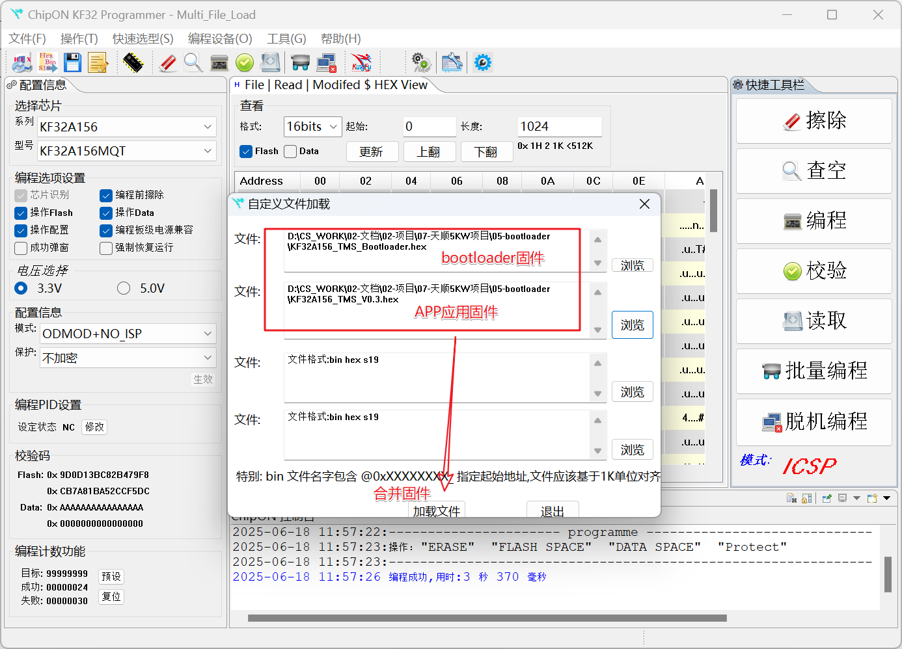Open the 系列 KF32A156 dropdown
This screenshot has height=649, width=902.
coord(127,127)
